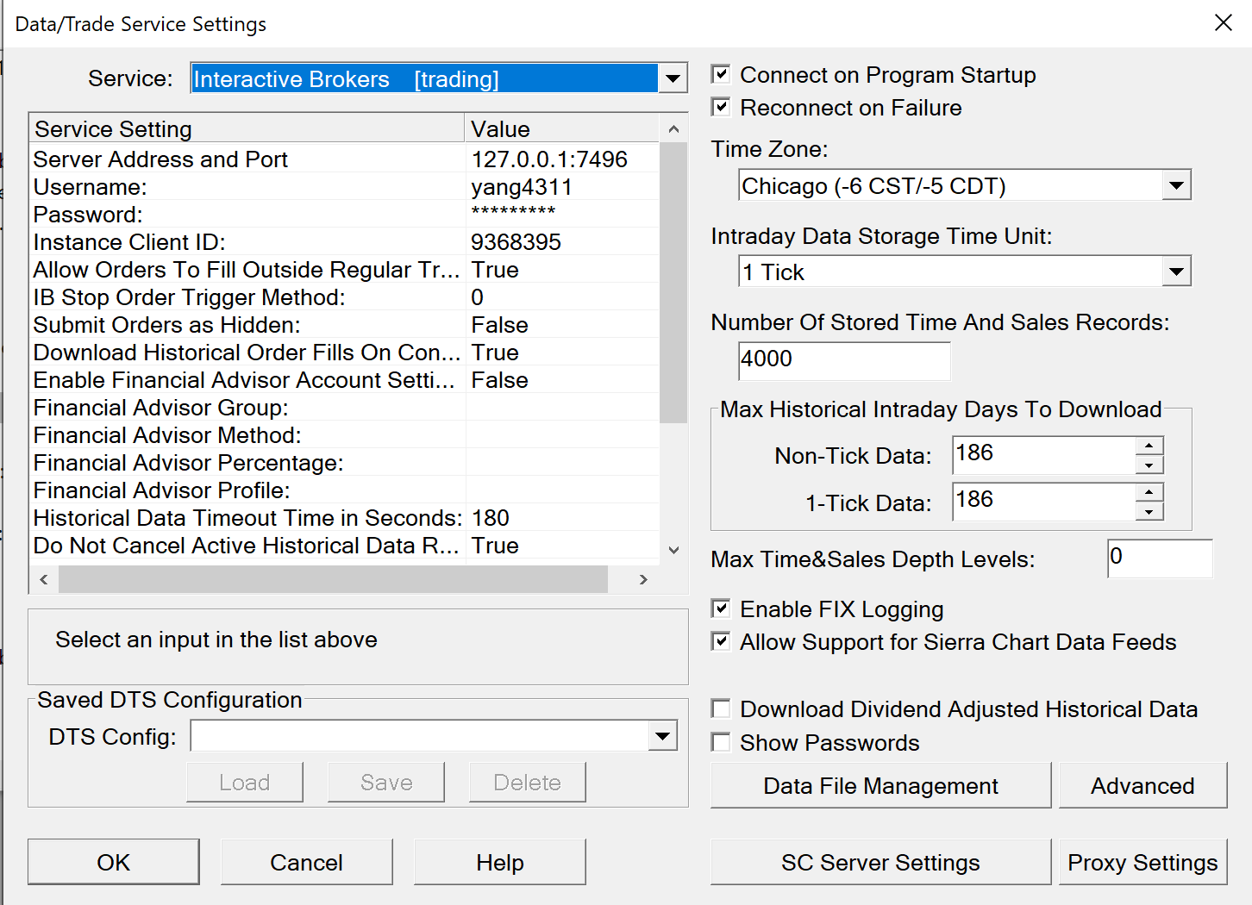Viewport: 1252px width, 905px height.
Task: Open Intraday Data Storage Time Unit dropdown
Action: 1175,272
